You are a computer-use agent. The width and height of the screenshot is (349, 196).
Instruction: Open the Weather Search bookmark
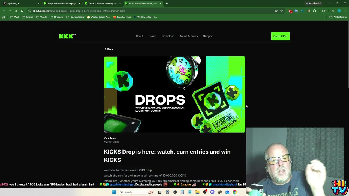pos(98,17)
